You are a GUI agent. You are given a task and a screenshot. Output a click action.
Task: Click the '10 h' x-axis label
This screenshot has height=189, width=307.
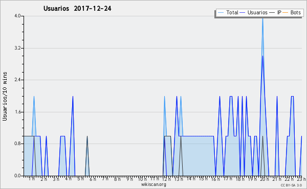[142, 179]
